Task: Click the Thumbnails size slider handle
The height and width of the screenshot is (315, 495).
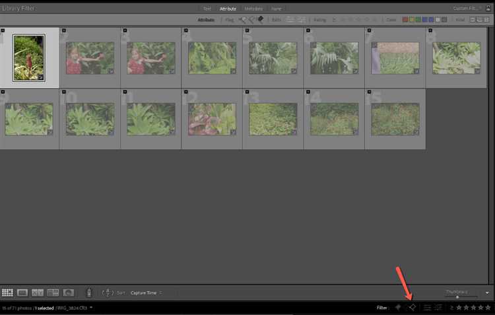Action: coord(457,297)
